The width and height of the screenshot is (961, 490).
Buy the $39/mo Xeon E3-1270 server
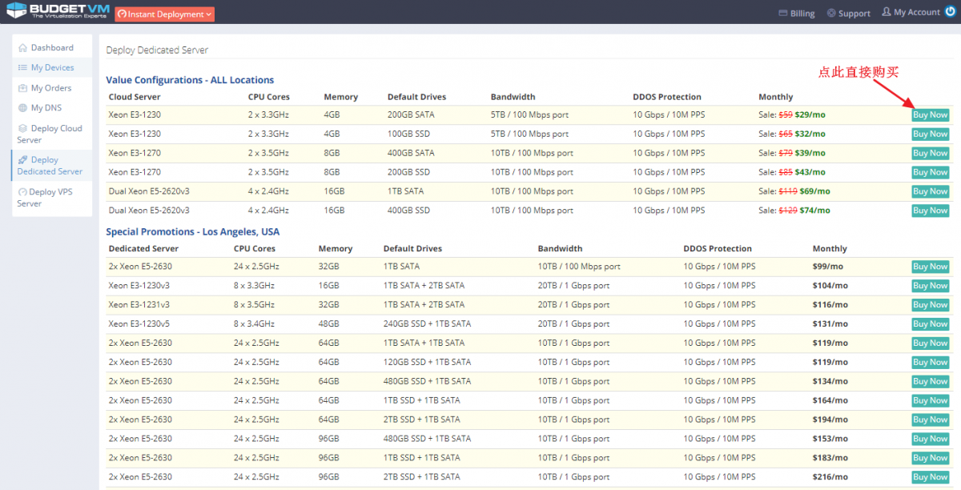[930, 154]
